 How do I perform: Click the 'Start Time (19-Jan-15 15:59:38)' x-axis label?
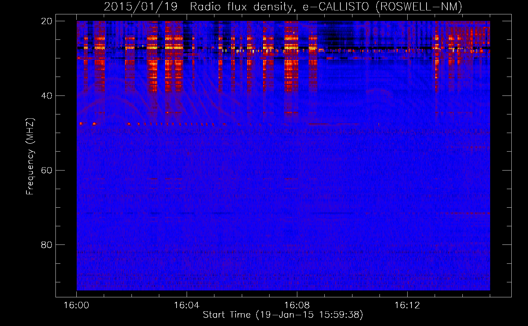click(283, 315)
